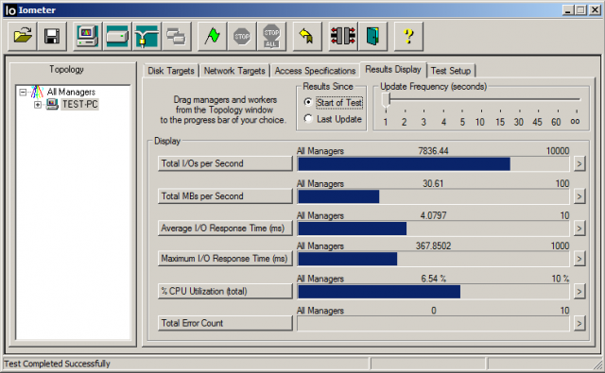The image size is (605, 373).
Task: Open a test configuration file
Action: [x=23, y=36]
